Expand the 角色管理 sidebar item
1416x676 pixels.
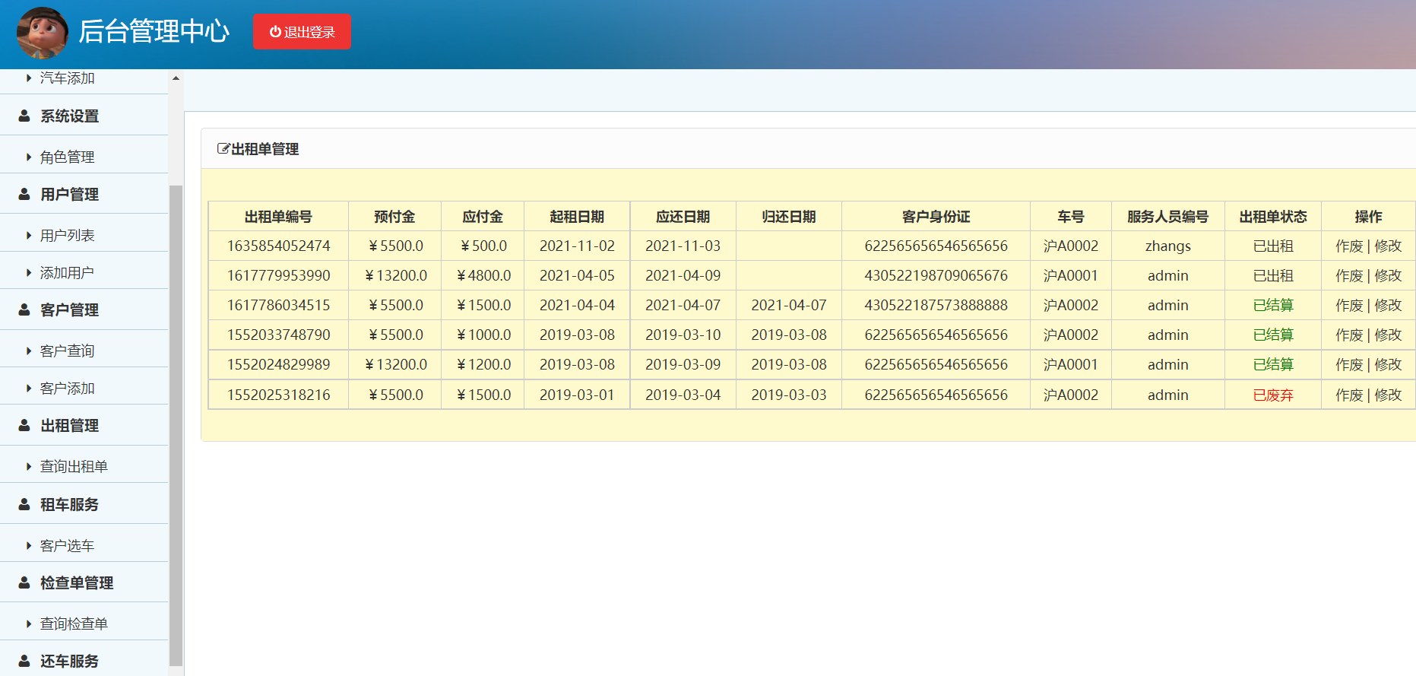(67, 157)
